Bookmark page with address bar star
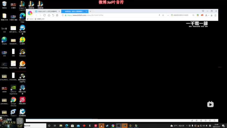This screenshot has width=227, height=128. [163, 15]
